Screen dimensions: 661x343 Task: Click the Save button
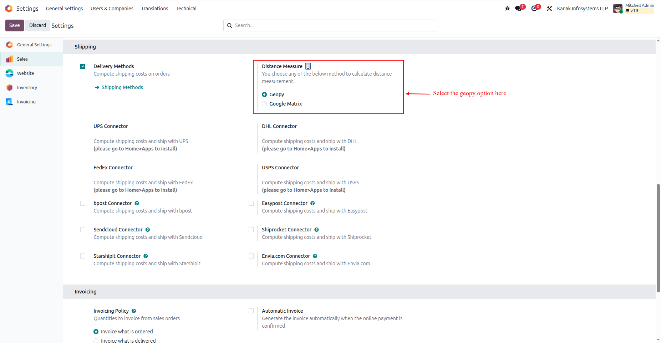[15, 25]
